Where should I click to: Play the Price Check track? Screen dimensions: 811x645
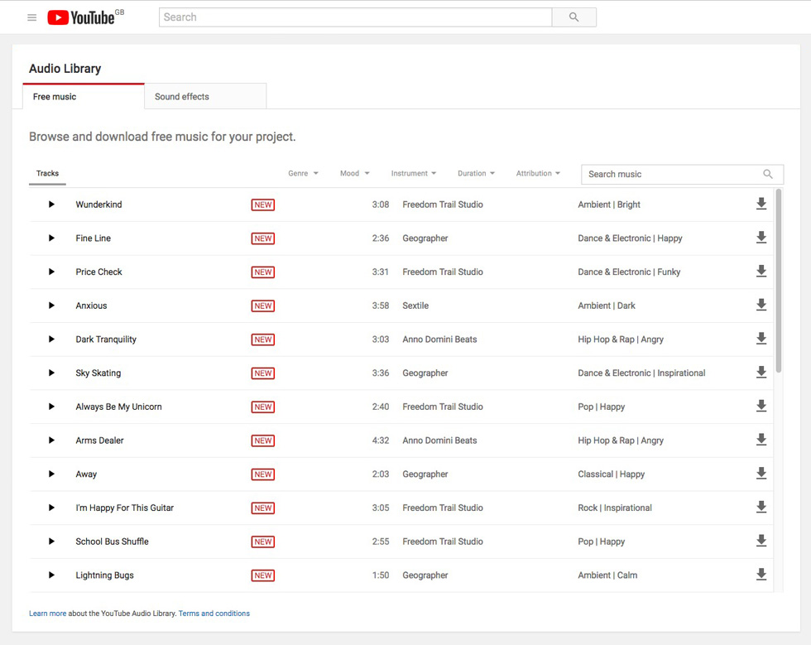(x=51, y=272)
